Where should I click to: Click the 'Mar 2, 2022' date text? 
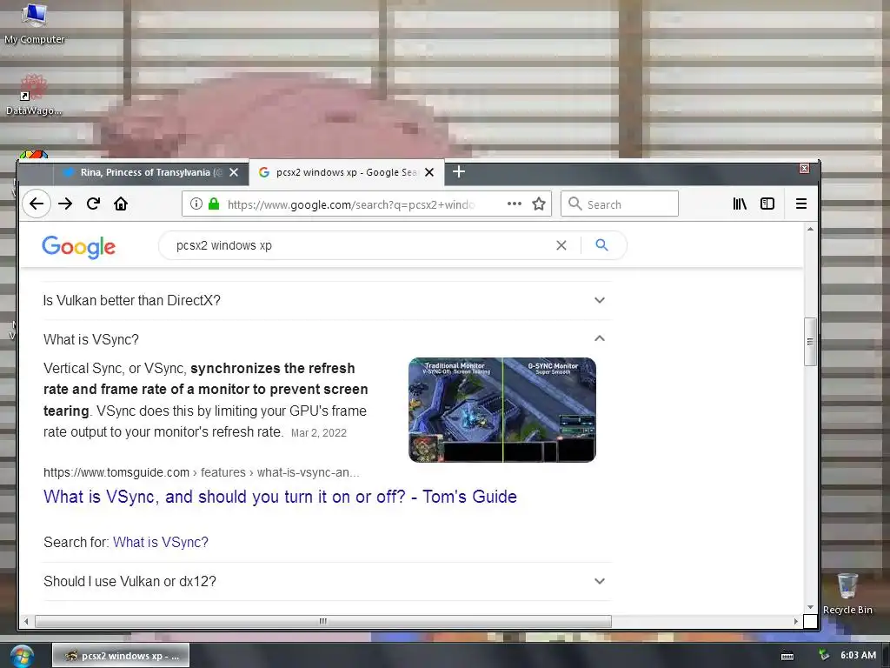(x=318, y=433)
